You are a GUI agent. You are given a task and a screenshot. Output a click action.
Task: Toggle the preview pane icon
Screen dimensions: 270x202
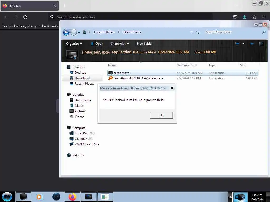click(x=252, y=44)
